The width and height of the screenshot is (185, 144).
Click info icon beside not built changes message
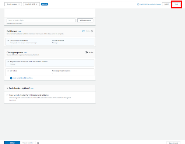coord(138,4)
